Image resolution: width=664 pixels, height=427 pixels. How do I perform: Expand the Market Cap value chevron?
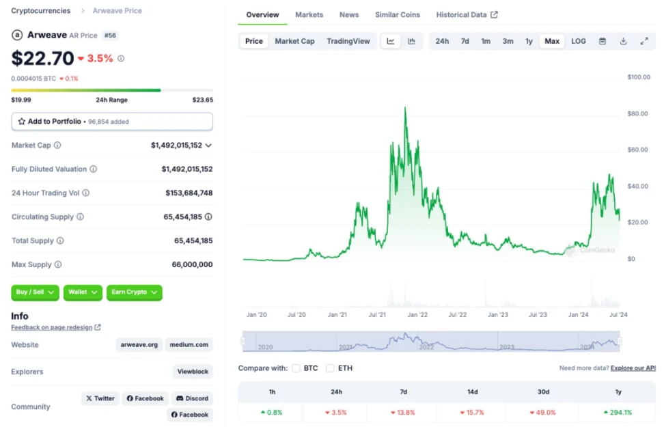208,146
